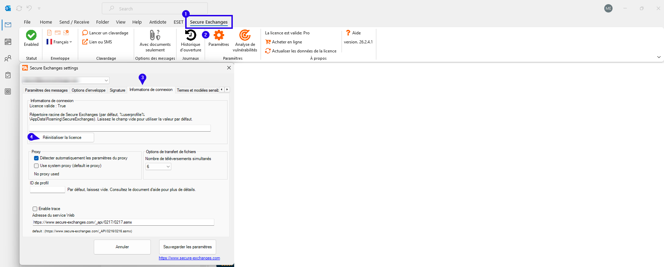
Task: Open the ESET ribbon tab
Action: [x=179, y=22]
